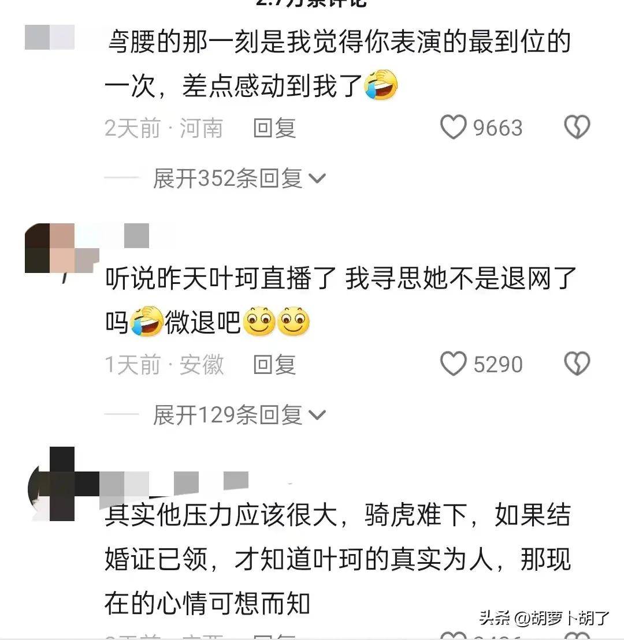
Task: Click the chevron beside 展开352条回复
Action: point(318,178)
